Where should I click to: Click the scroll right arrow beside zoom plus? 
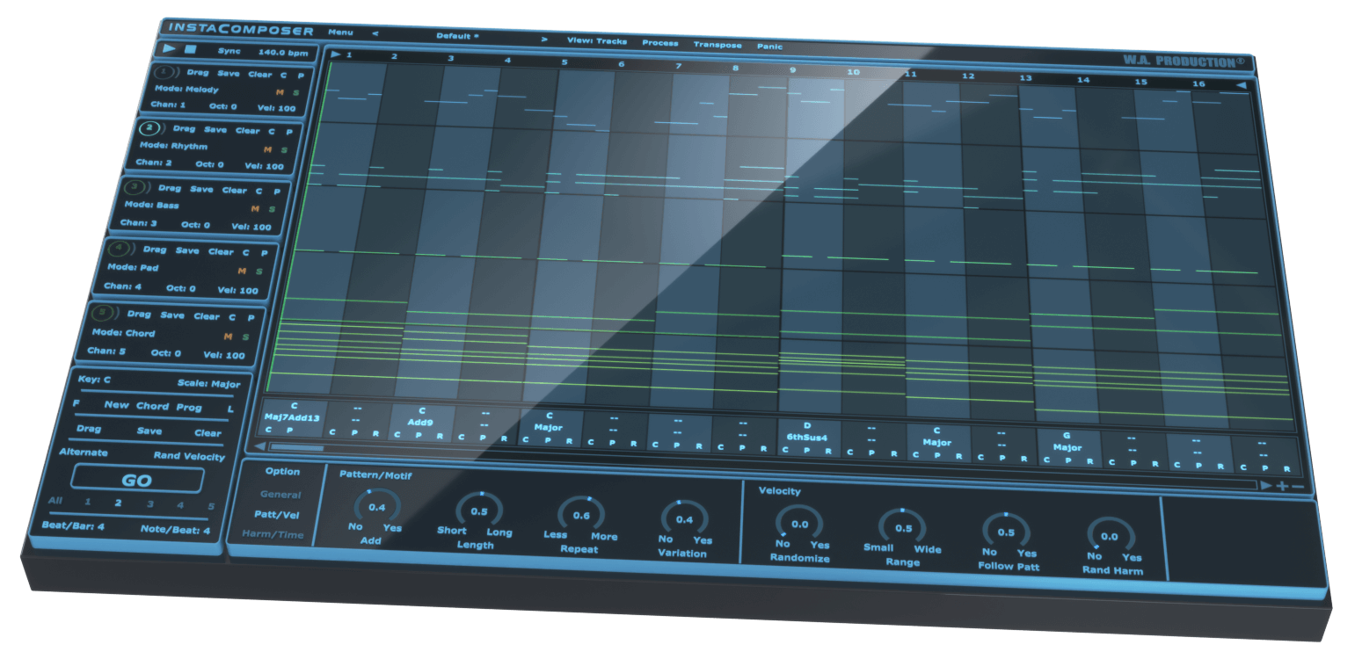1265,485
